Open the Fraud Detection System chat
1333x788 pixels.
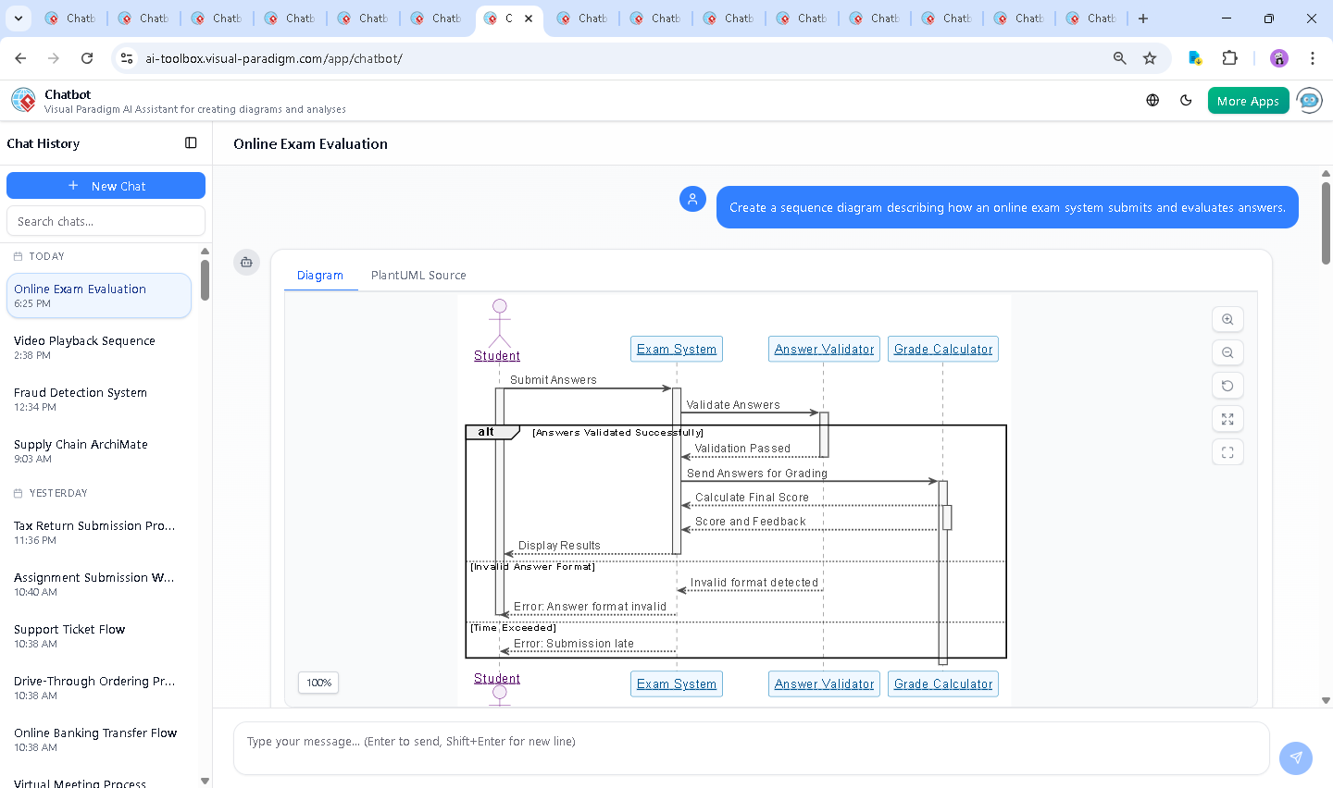[81, 399]
